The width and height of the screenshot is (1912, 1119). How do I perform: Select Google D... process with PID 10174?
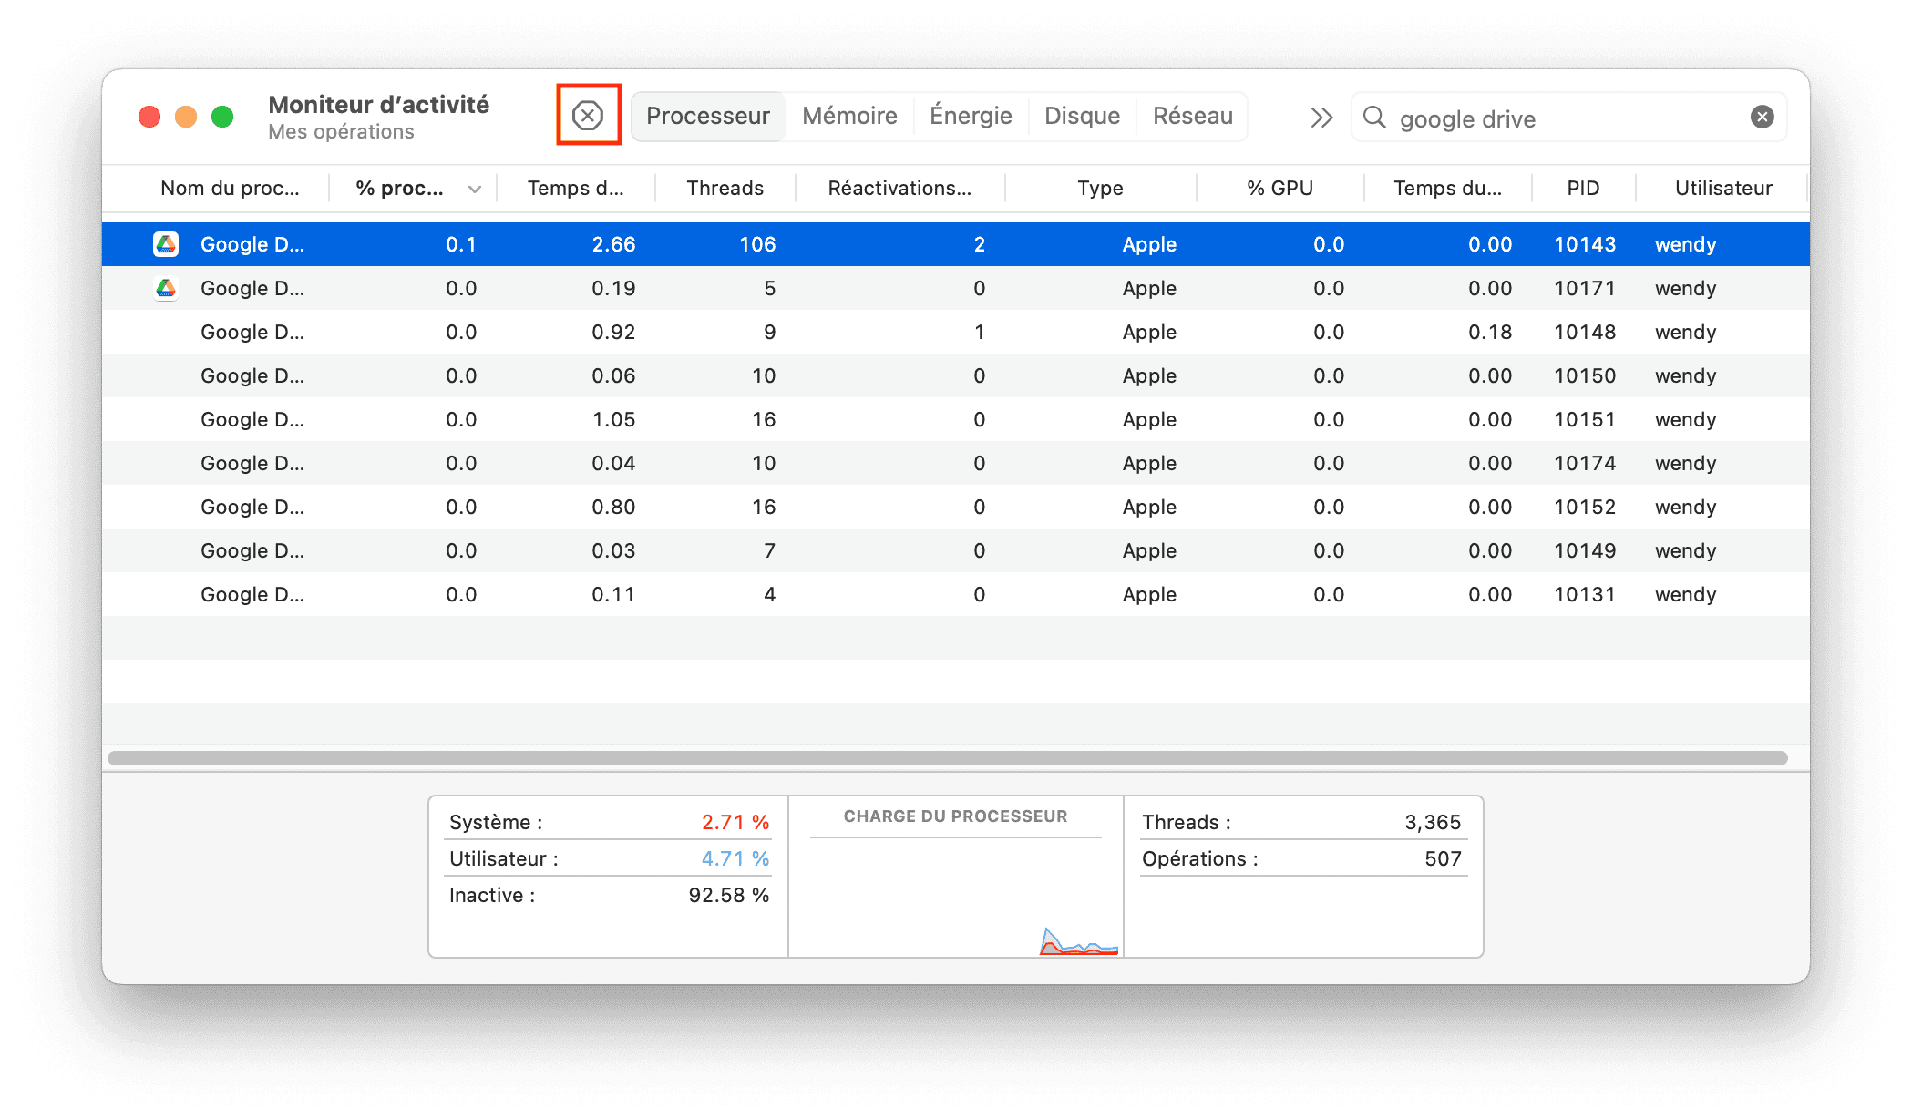pos(956,463)
